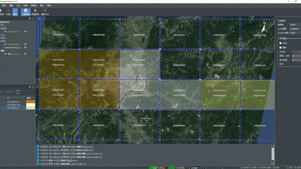This screenshot has width=301, height=169.
Task: Select the DOM group in layer tree
Action: pos(3,41)
